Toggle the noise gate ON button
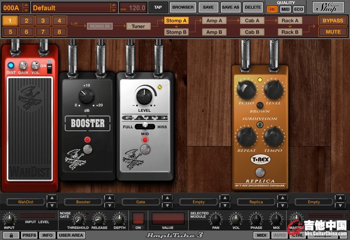This screenshot has height=240, width=350. pos(138,219)
